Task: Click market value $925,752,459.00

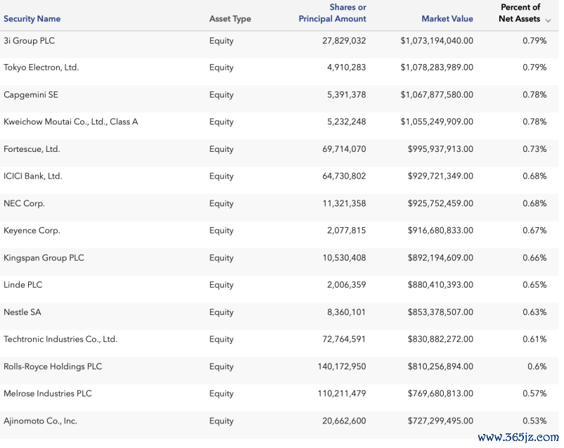Action: tap(440, 203)
